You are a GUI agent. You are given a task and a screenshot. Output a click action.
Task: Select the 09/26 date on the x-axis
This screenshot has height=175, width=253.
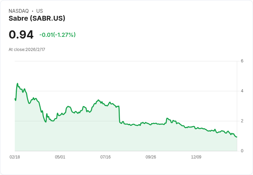[151, 157]
